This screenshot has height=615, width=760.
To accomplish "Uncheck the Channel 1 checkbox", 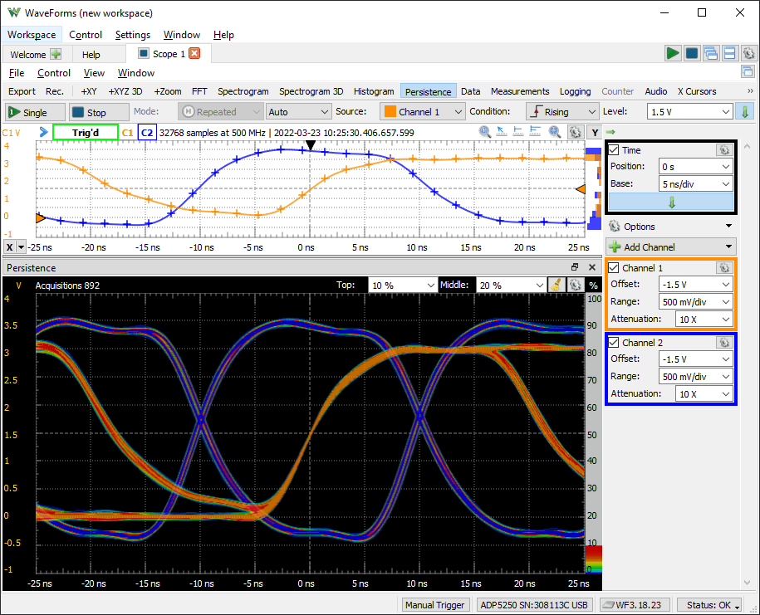I will point(611,267).
